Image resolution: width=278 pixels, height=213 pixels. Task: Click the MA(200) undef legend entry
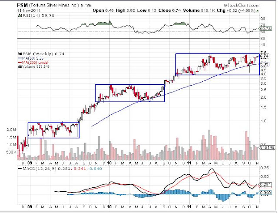(x=35, y=63)
